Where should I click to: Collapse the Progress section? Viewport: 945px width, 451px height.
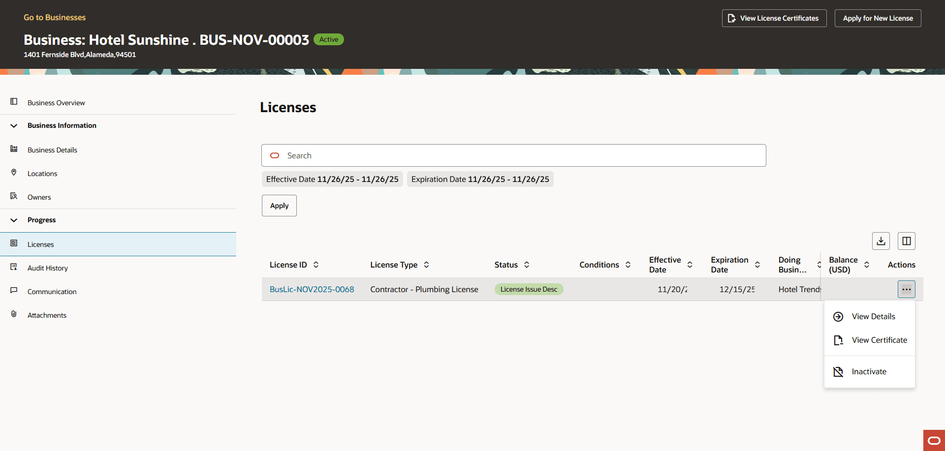click(x=13, y=220)
